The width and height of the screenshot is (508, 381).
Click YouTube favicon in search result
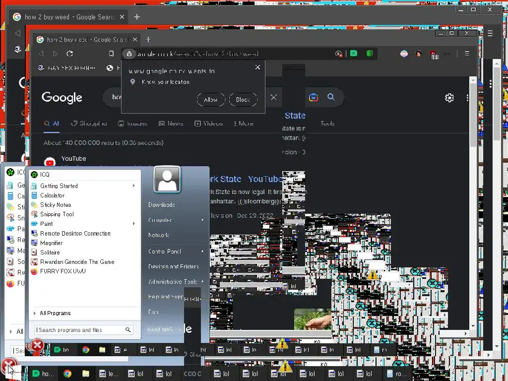50,162
